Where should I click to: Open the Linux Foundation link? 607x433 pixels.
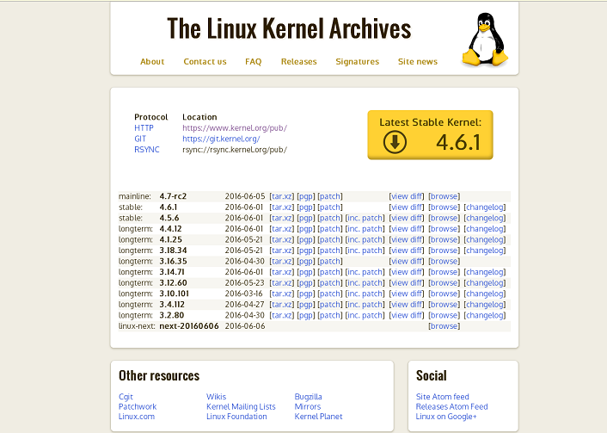coord(236,417)
